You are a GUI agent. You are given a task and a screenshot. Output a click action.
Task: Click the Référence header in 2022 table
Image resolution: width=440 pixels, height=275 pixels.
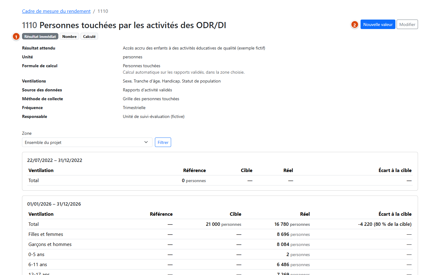194,170
